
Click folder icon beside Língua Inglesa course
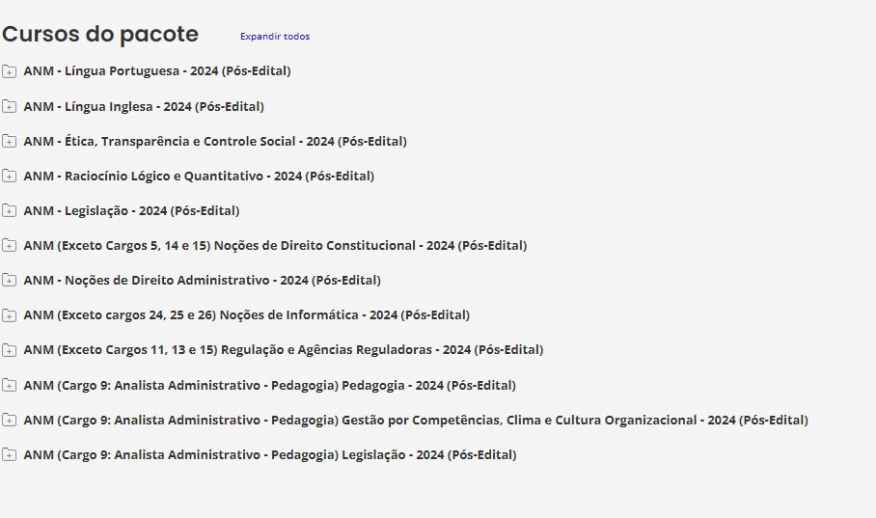click(x=9, y=106)
